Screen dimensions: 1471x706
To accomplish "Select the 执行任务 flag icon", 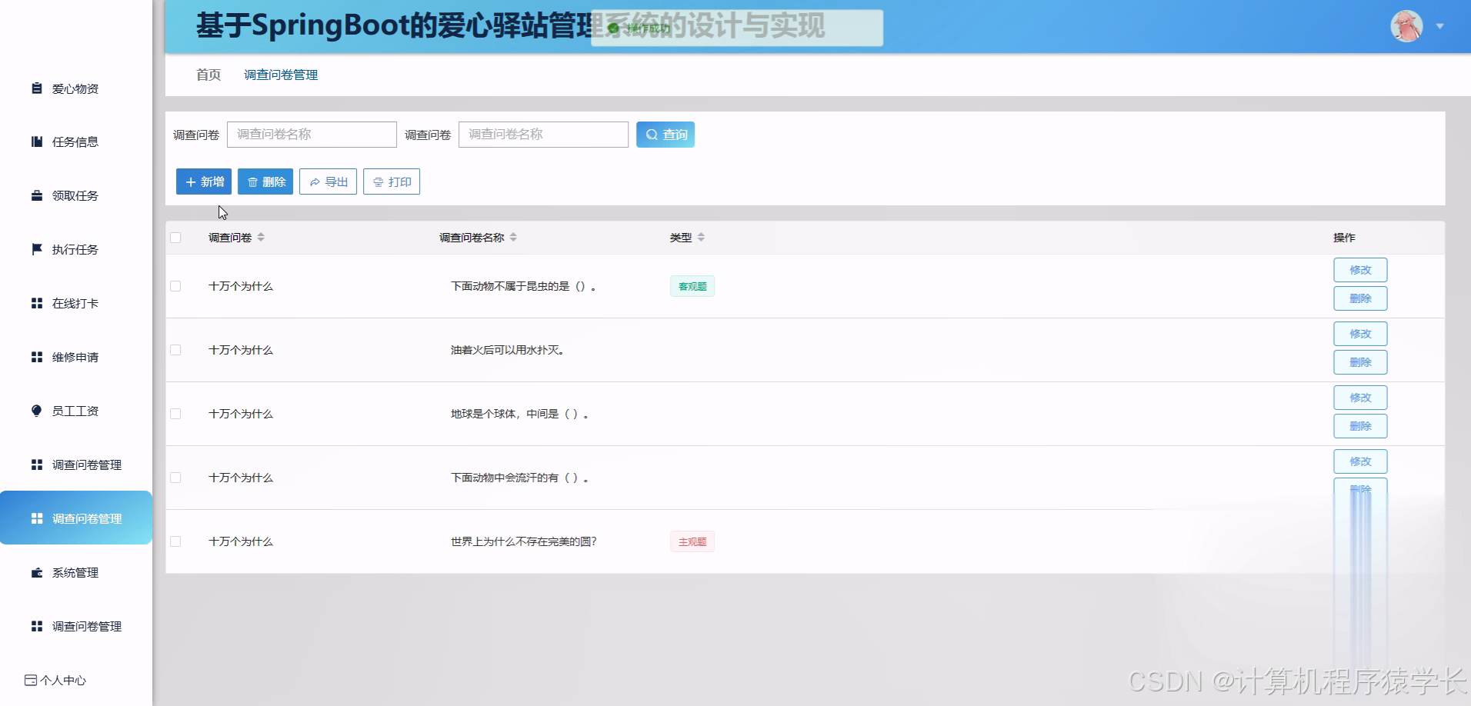I will tap(35, 249).
